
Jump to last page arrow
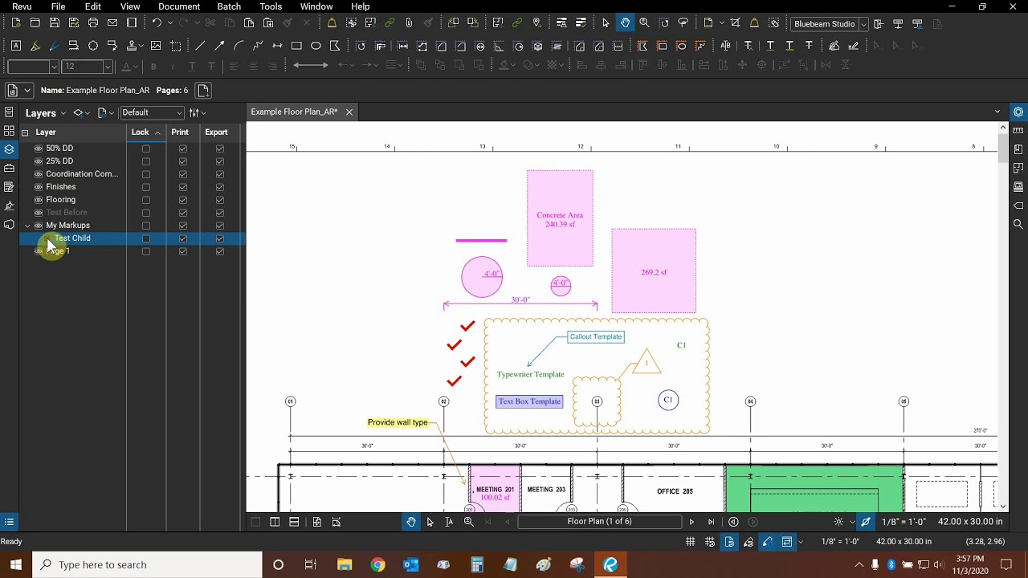711,522
